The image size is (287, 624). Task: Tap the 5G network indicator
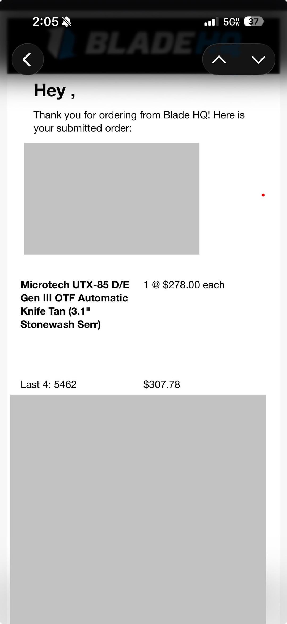coord(231,22)
